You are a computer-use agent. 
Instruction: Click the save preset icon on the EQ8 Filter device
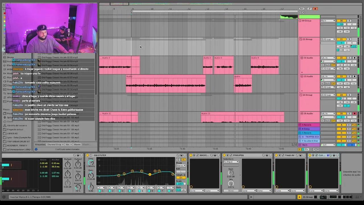pos(181,155)
